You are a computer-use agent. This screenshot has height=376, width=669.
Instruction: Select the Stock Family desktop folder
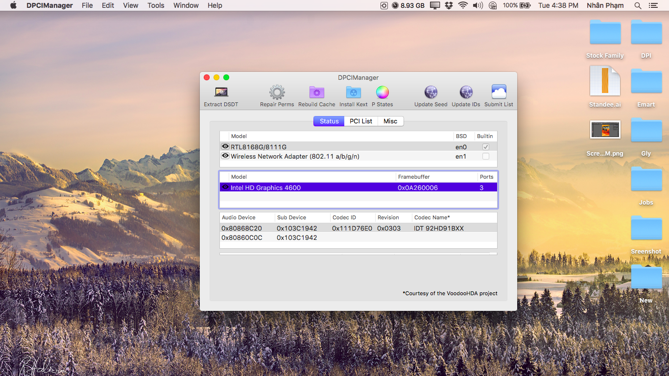[x=605, y=32]
